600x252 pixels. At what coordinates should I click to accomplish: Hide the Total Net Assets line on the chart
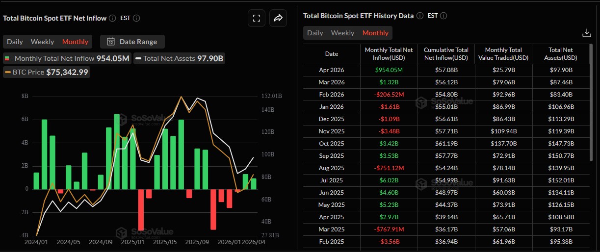180,58
